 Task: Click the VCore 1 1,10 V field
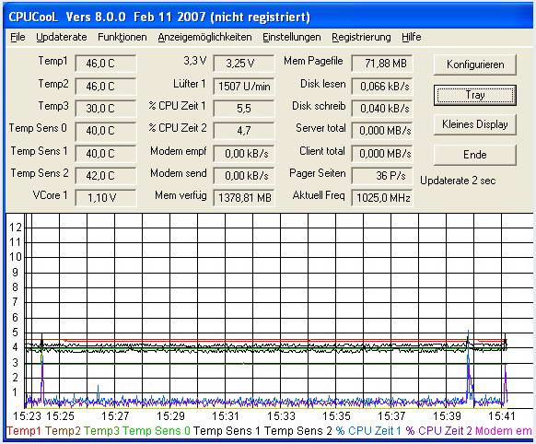click(105, 197)
